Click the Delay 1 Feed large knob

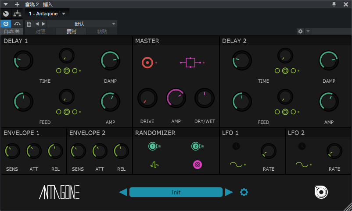click(23, 102)
